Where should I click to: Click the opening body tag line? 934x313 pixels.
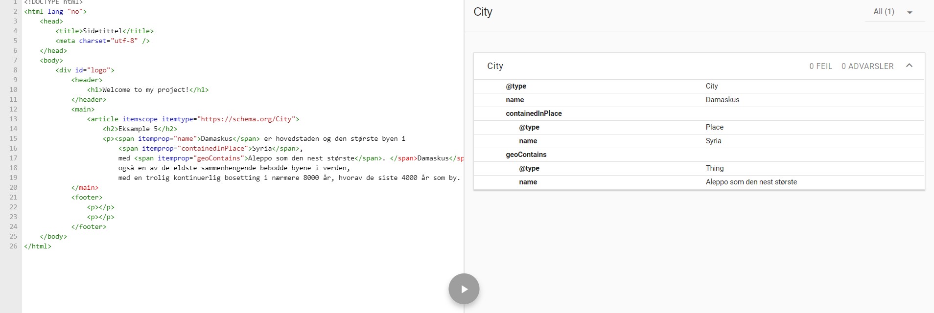pyautogui.click(x=51, y=60)
